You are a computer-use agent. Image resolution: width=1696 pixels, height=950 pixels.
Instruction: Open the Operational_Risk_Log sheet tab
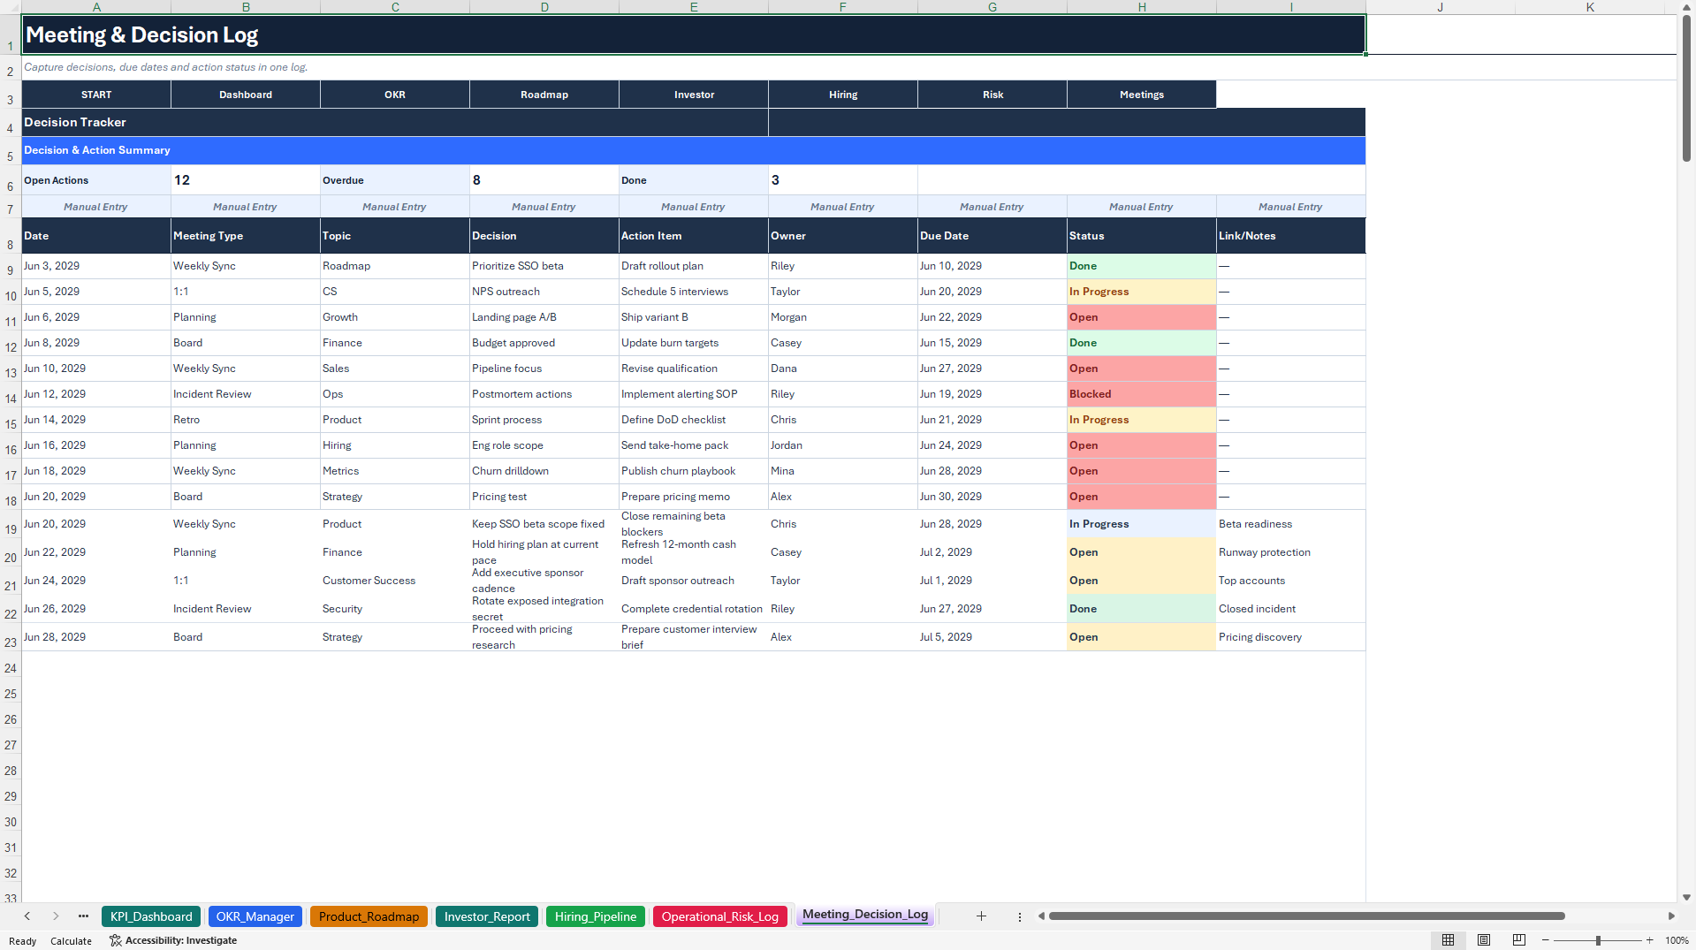coord(720,916)
